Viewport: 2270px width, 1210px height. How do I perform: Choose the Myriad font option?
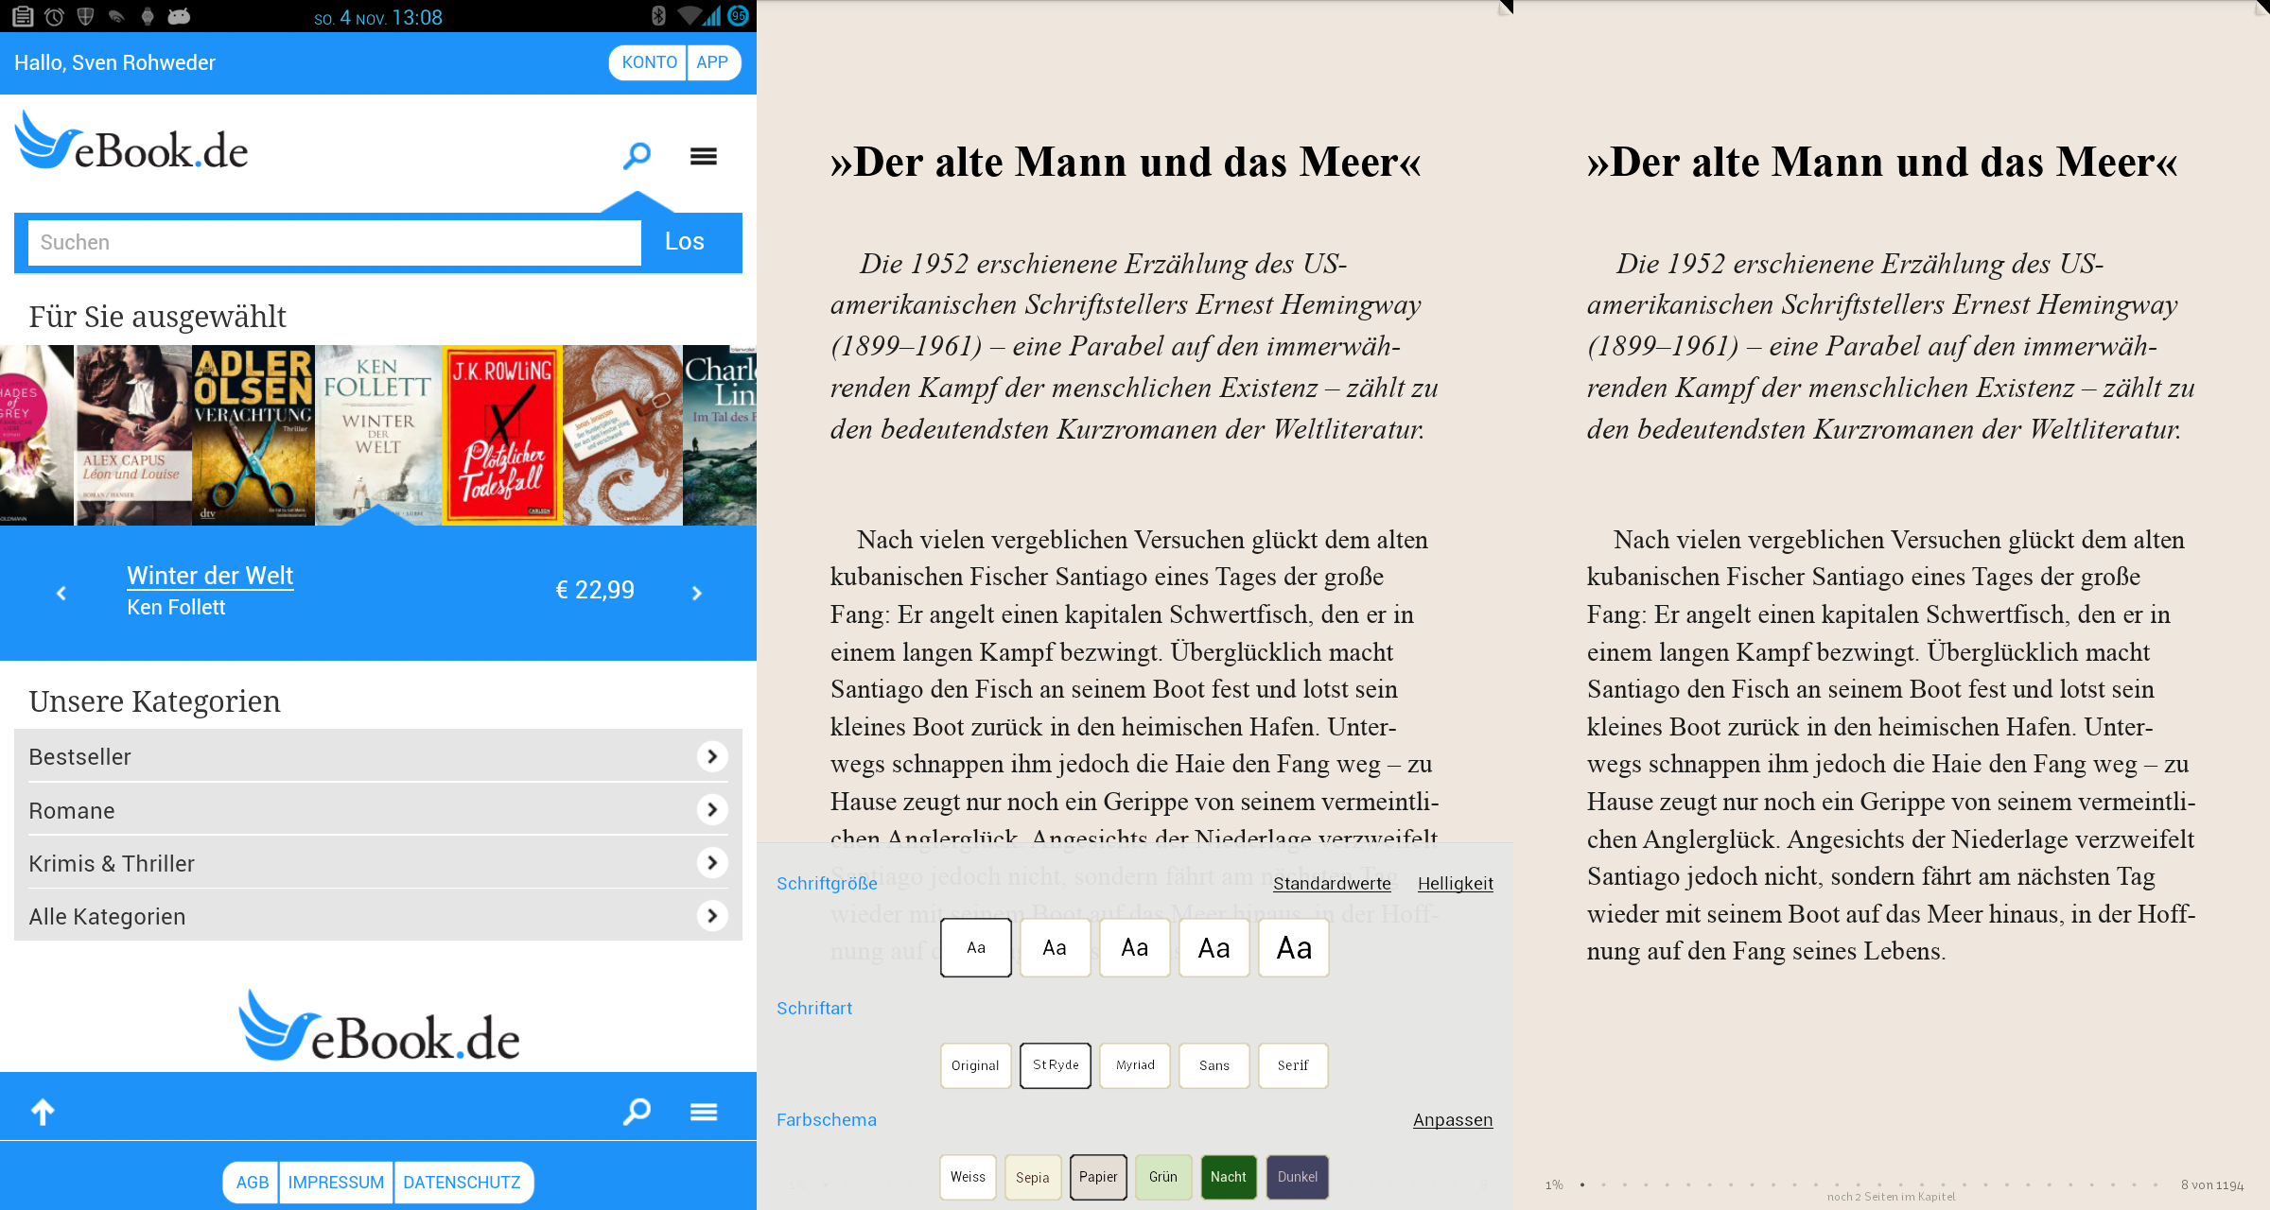coord(1135,1065)
